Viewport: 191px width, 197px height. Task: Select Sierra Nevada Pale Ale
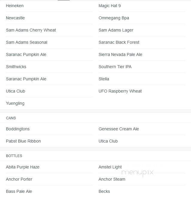pos(120,54)
